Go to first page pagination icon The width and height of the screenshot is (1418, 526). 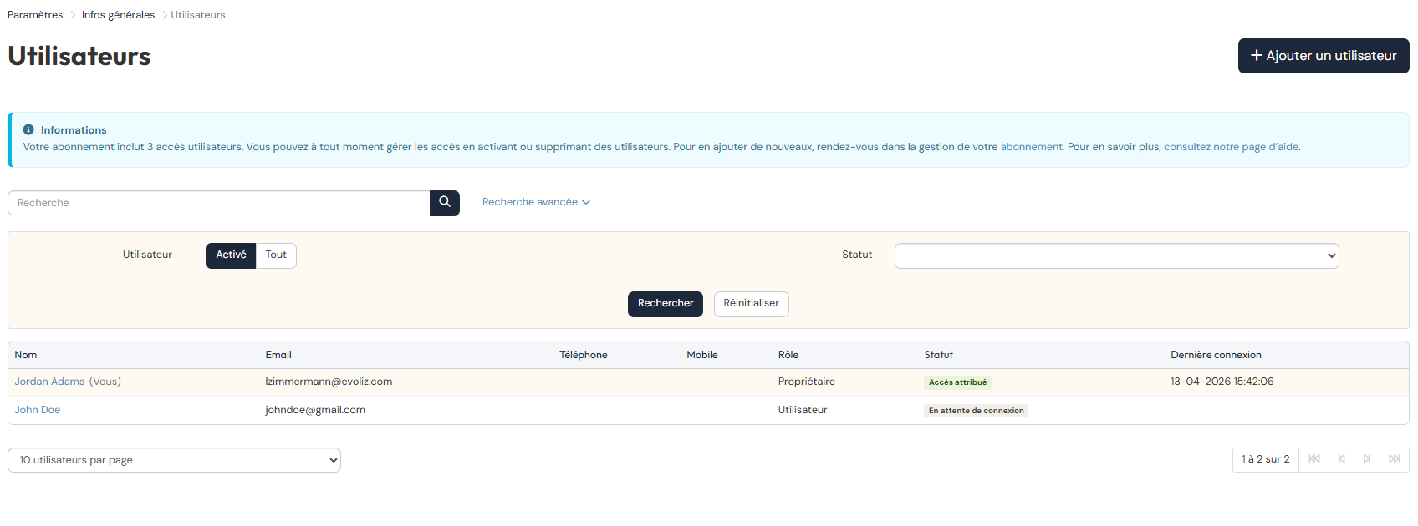(x=1314, y=459)
